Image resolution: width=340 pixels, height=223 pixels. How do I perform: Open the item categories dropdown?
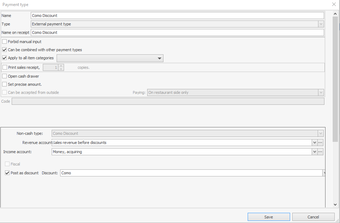point(159,58)
